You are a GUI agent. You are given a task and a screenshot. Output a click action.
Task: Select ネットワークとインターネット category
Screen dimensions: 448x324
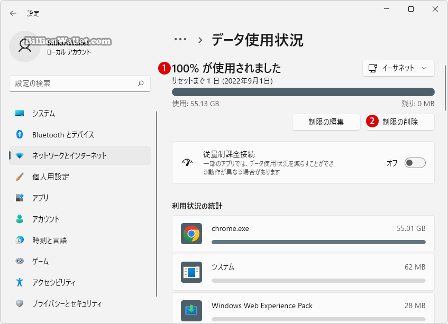pos(80,155)
